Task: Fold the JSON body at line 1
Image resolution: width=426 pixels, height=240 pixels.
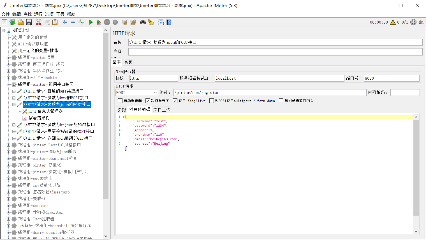Action: click(122, 117)
